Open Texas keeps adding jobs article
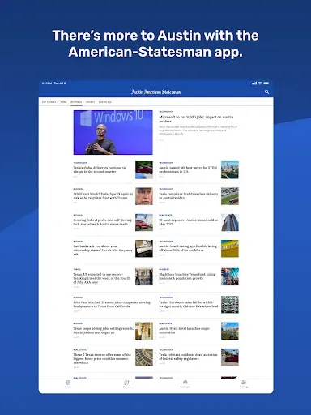The width and height of the screenshot is (311, 415). click(104, 331)
